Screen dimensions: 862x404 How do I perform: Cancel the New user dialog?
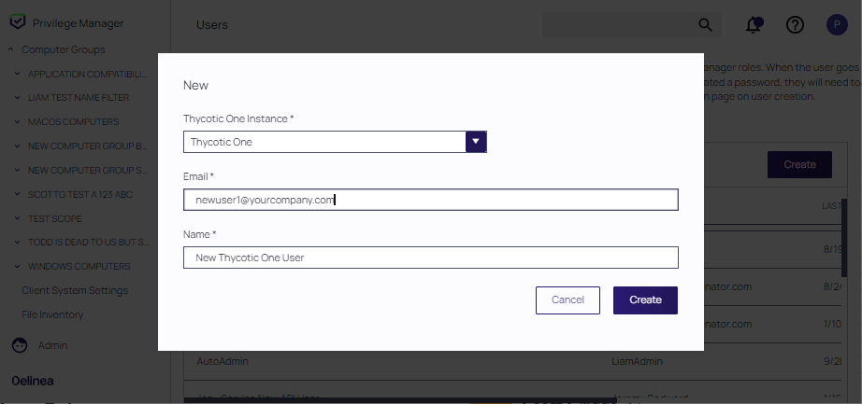coord(567,300)
